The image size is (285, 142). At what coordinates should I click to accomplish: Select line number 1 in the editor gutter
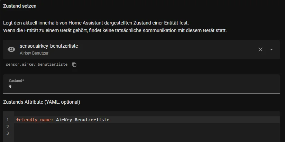point(8,120)
